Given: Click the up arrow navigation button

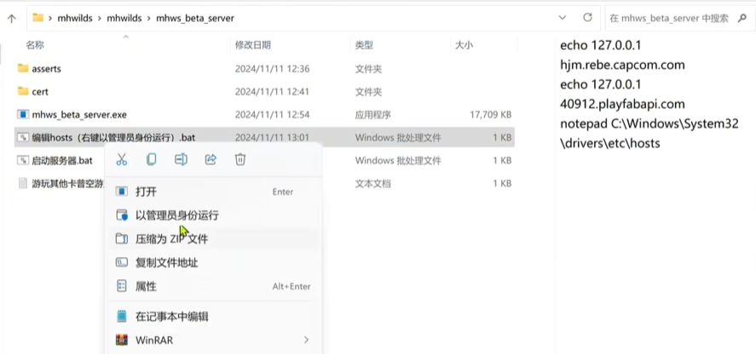Looking at the screenshot, I should coord(11,17).
